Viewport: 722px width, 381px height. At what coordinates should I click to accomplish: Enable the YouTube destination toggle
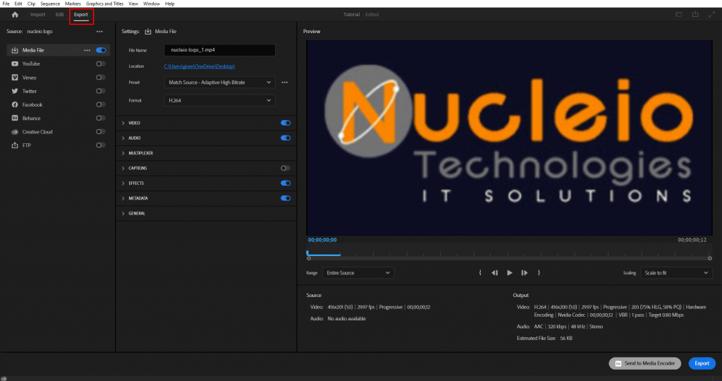pyautogui.click(x=100, y=64)
